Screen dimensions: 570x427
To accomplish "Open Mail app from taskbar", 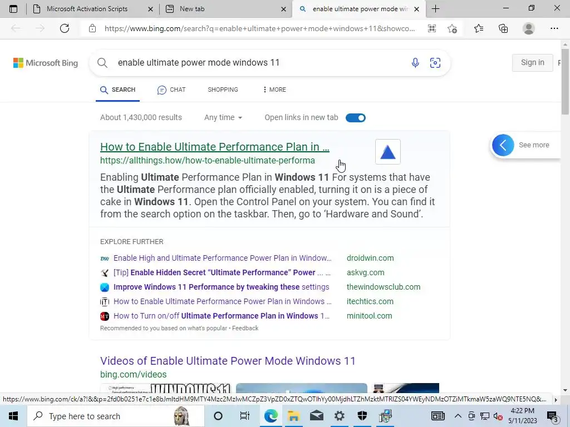I will click(317, 416).
